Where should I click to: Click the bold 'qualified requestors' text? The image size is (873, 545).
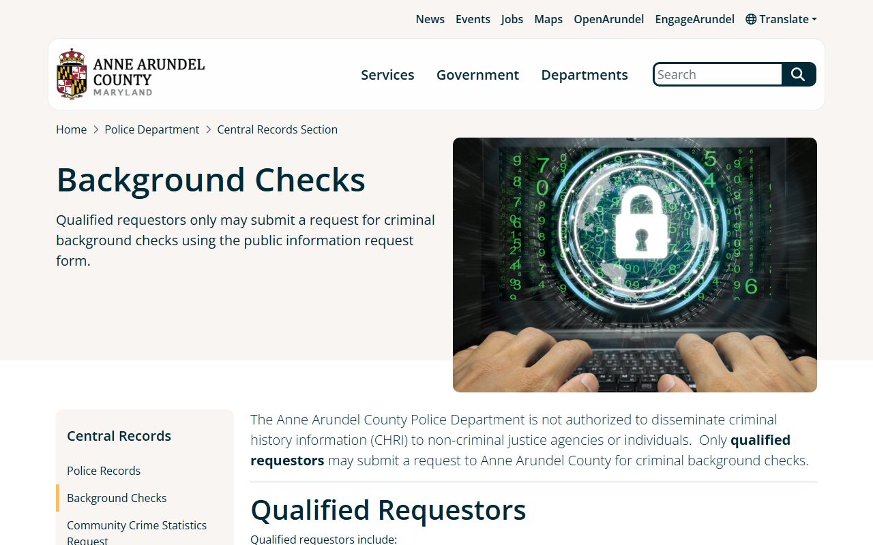pos(520,450)
